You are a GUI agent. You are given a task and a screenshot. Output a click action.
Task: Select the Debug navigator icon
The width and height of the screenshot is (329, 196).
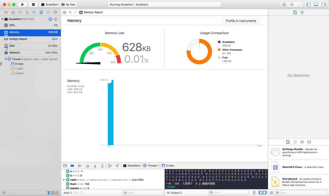pyautogui.click(x=41, y=12)
